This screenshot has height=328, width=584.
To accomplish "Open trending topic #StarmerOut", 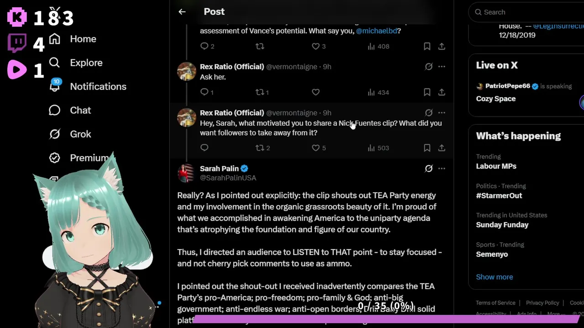I will click(499, 195).
